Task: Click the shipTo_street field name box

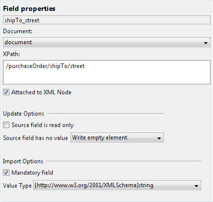Action: [x=107, y=20]
